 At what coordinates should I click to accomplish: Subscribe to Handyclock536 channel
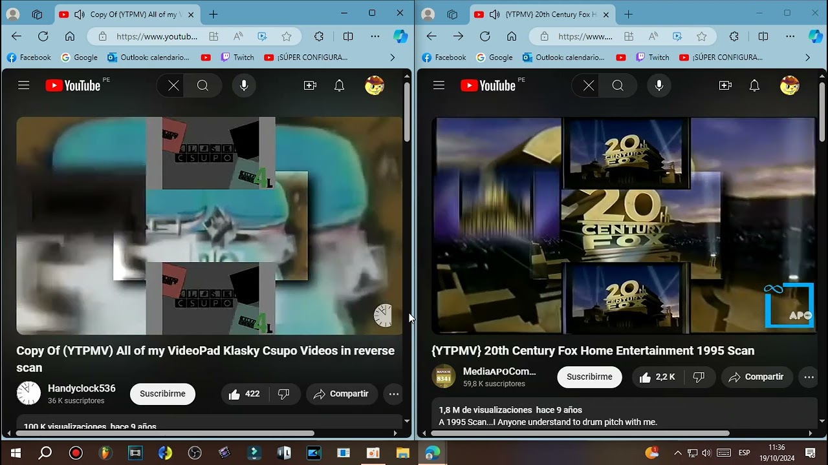click(162, 394)
